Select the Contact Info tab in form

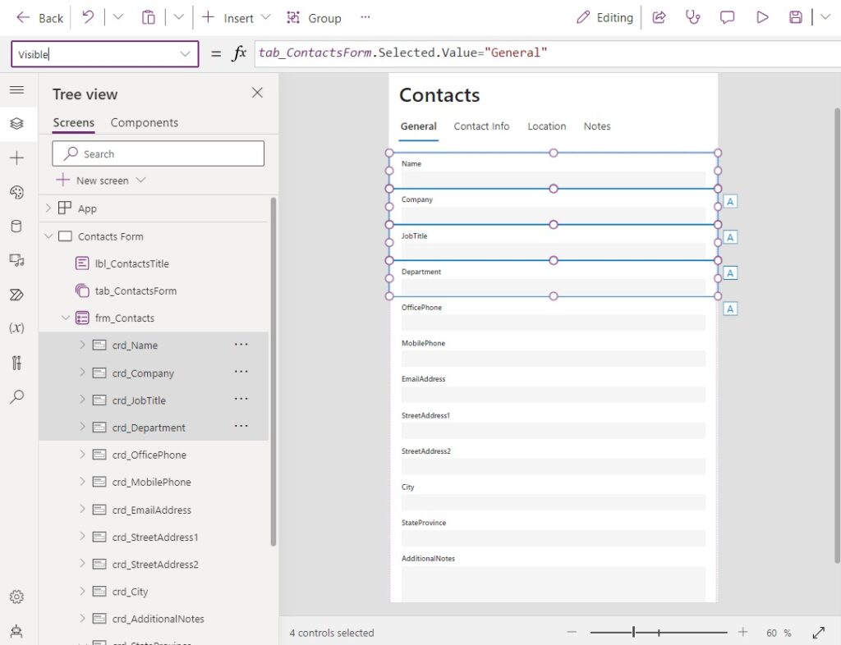coord(481,126)
